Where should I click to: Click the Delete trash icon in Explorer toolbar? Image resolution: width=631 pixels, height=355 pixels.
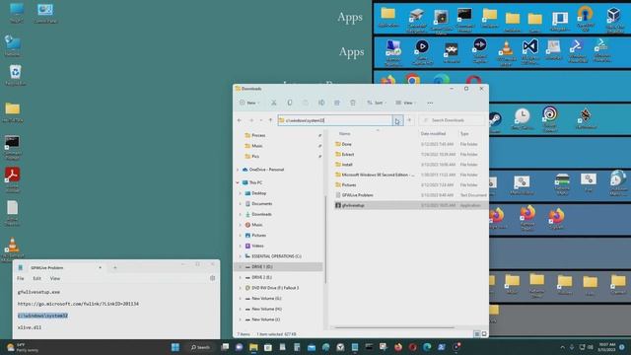tap(353, 103)
